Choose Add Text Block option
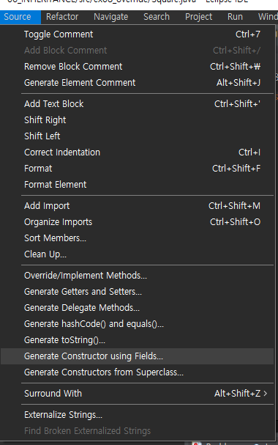Image resolution: width=278 pixels, height=445 pixels. [138, 104]
